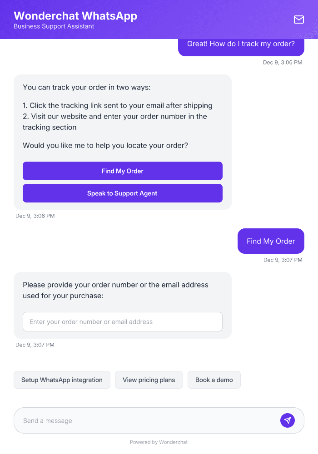The width and height of the screenshot is (318, 454).
Task: Click the order number entry field
Action: (123, 321)
